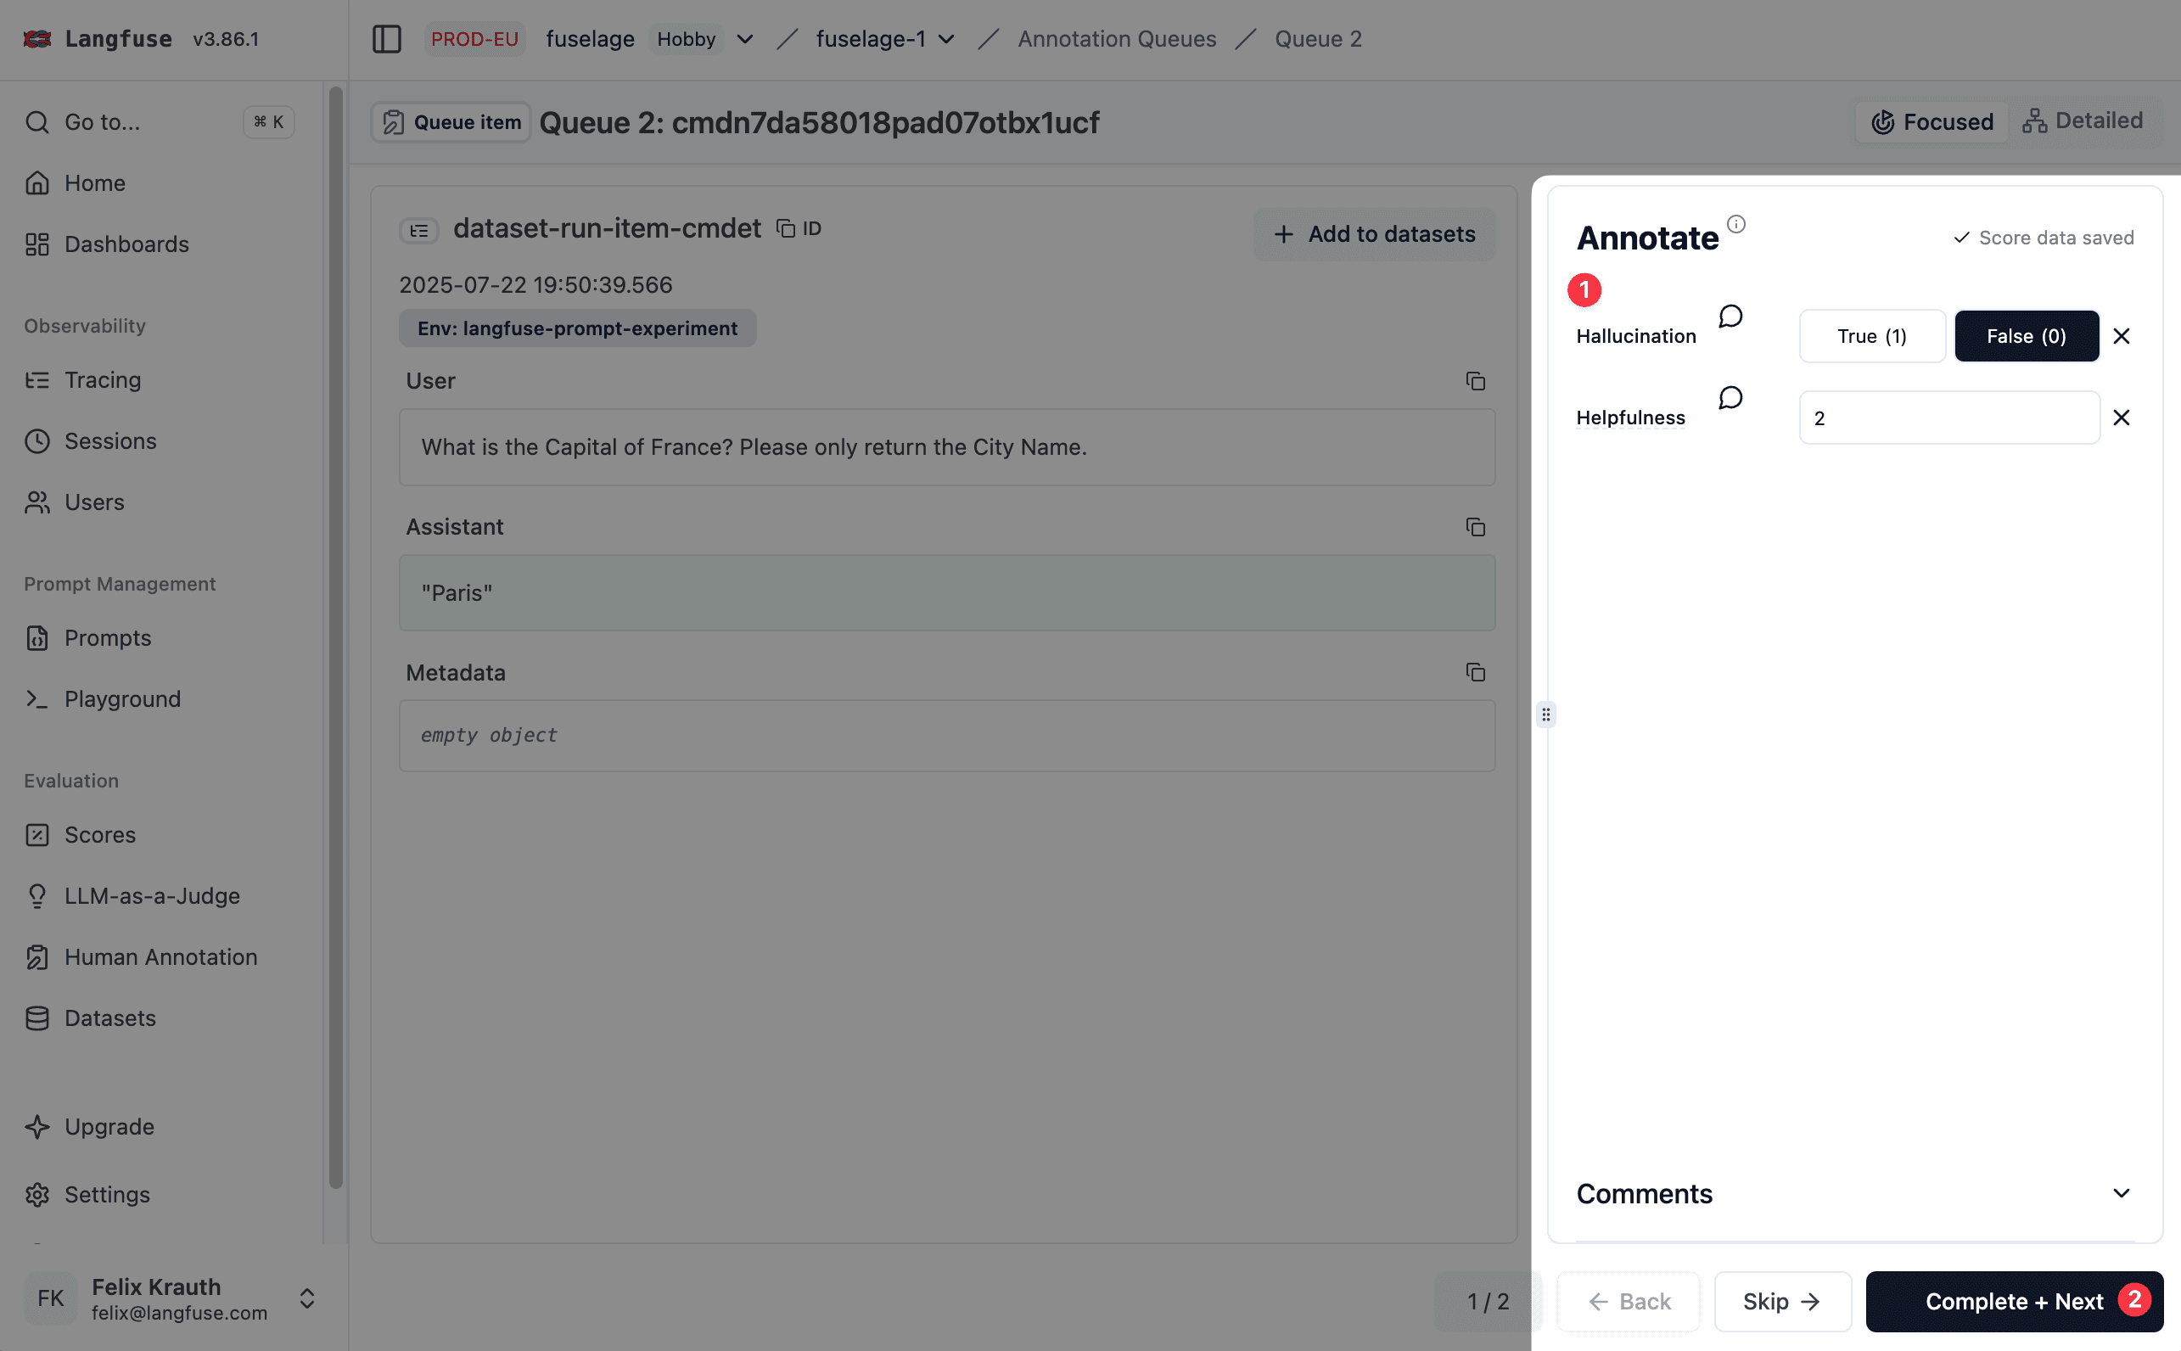
Task: Open Annotation Queues from the breadcrumb
Action: (1117, 38)
